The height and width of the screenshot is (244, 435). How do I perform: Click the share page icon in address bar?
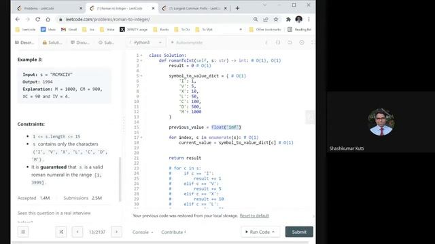click(x=266, y=20)
